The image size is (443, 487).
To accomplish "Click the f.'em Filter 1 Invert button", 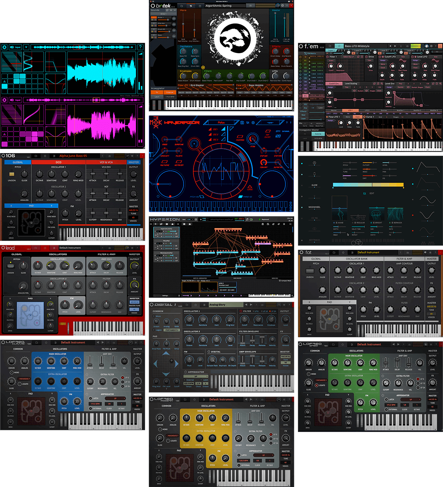I will (x=331, y=61).
